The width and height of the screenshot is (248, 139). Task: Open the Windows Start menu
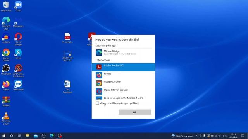point(4,136)
